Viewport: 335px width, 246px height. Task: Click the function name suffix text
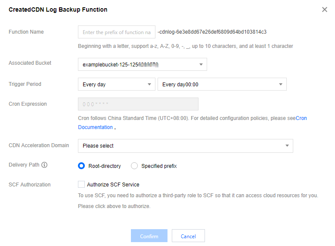(212, 32)
